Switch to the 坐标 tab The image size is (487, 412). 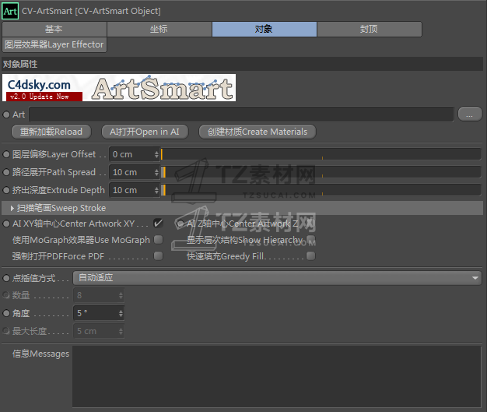tap(159, 30)
